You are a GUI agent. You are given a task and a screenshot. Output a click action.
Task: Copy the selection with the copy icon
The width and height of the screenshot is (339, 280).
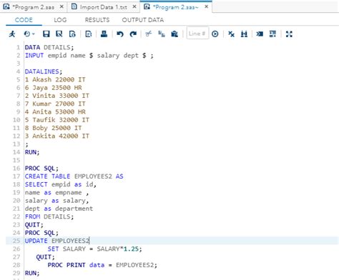tap(162, 34)
